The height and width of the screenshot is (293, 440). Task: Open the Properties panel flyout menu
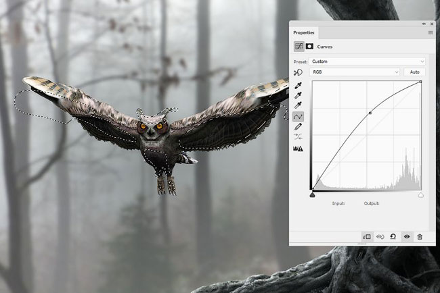tap(431, 32)
